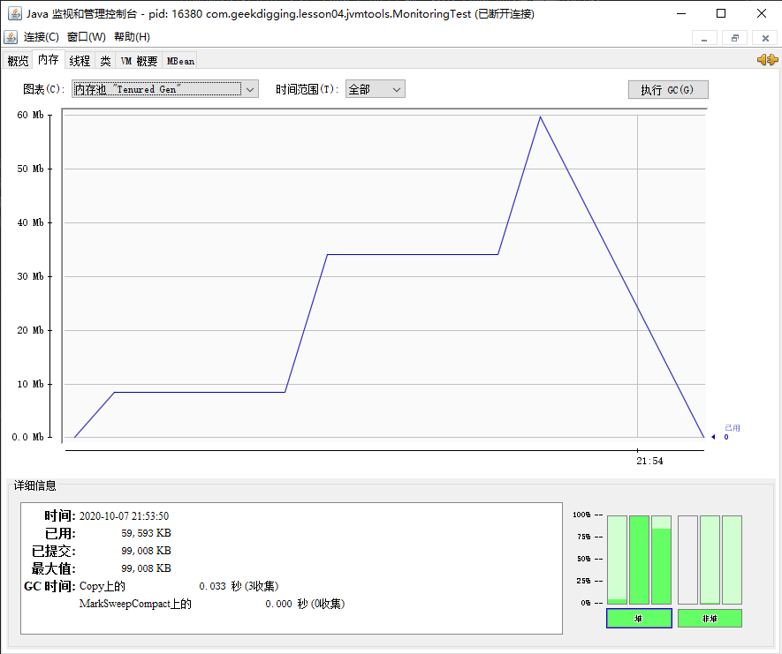Screen dimensions: 782x654
Task: Click the second non-heap pool bar
Action: point(710,560)
